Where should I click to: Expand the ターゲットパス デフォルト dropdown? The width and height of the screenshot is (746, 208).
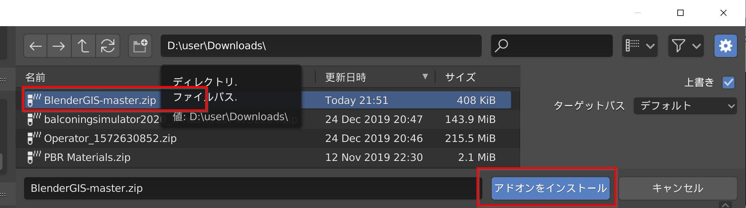coord(685,106)
